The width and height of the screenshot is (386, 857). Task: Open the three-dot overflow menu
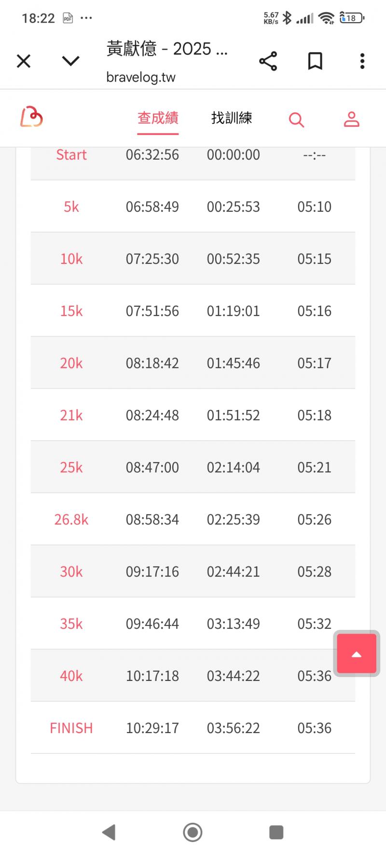[362, 61]
